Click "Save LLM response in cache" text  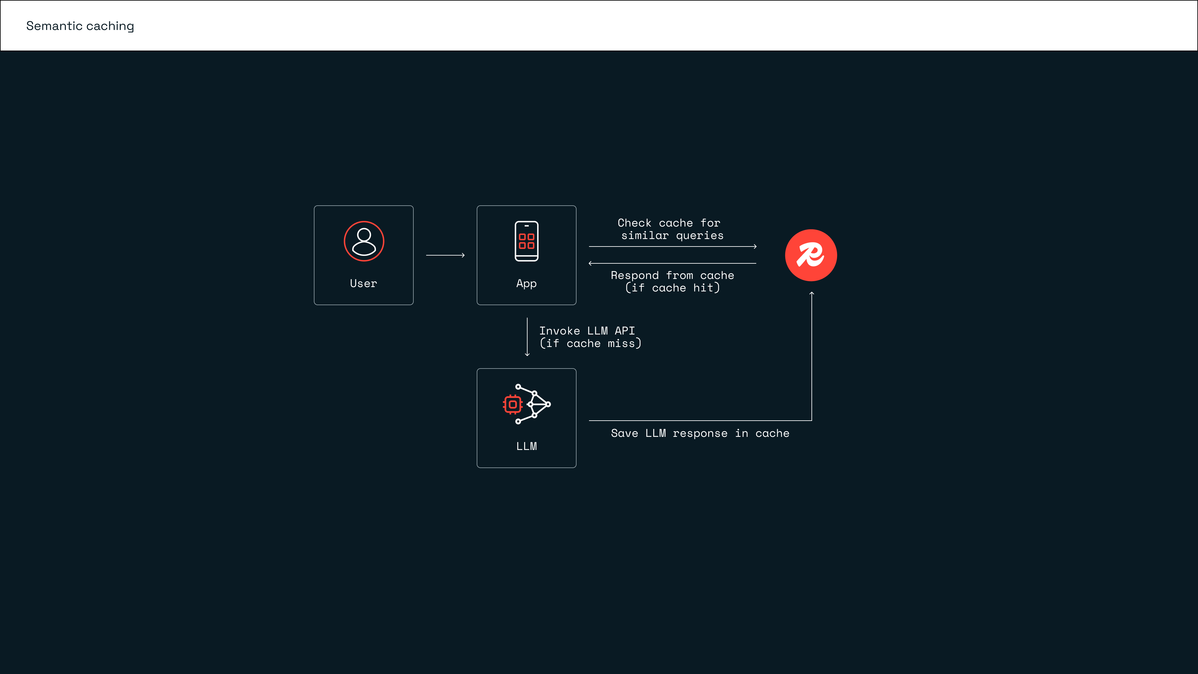[700, 433]
